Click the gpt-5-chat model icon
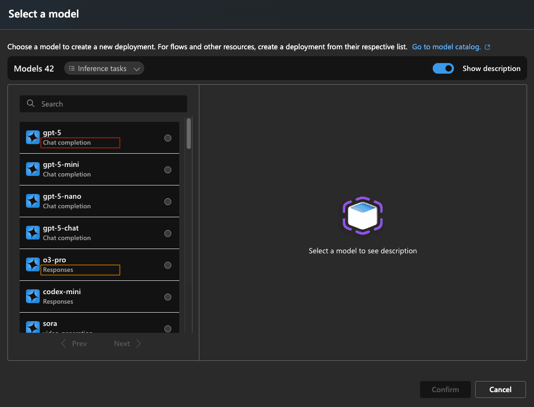534x407 pixels. (x=33, y=233)
